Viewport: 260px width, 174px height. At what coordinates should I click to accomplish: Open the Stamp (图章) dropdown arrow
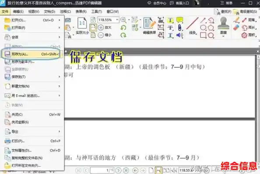pos(223,36)
